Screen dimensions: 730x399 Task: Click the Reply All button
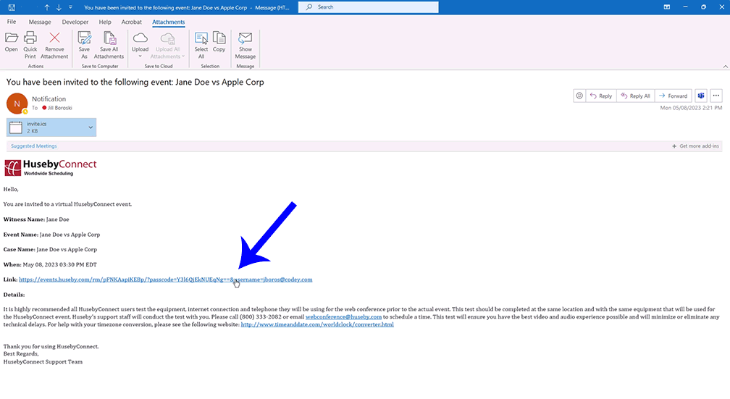pyautogui.click(x=636, y=96)
